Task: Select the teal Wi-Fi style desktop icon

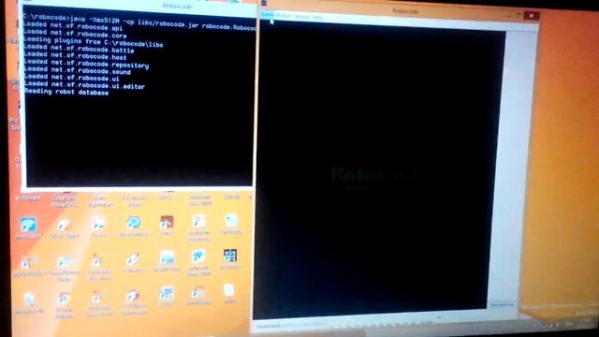Action: pos(28,225)
